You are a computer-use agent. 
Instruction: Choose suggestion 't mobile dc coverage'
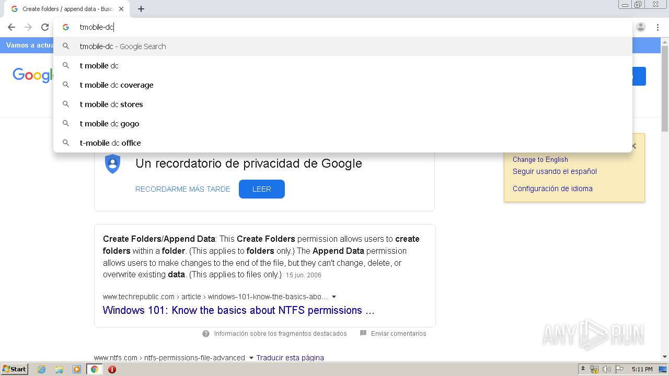[x=343, y=85]
